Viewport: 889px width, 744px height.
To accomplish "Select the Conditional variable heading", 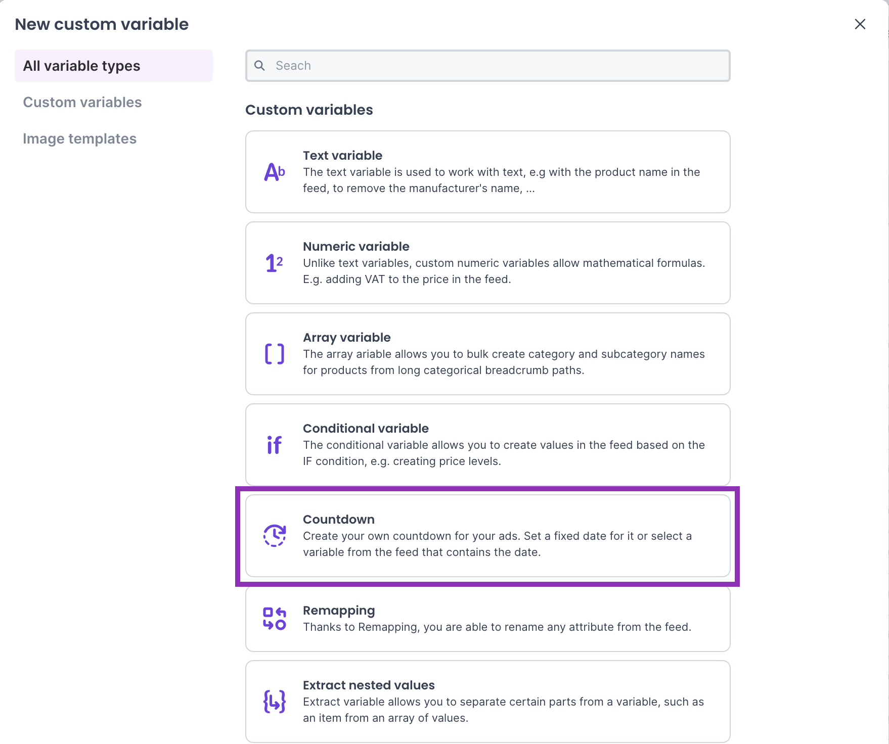I will point(366,429).
